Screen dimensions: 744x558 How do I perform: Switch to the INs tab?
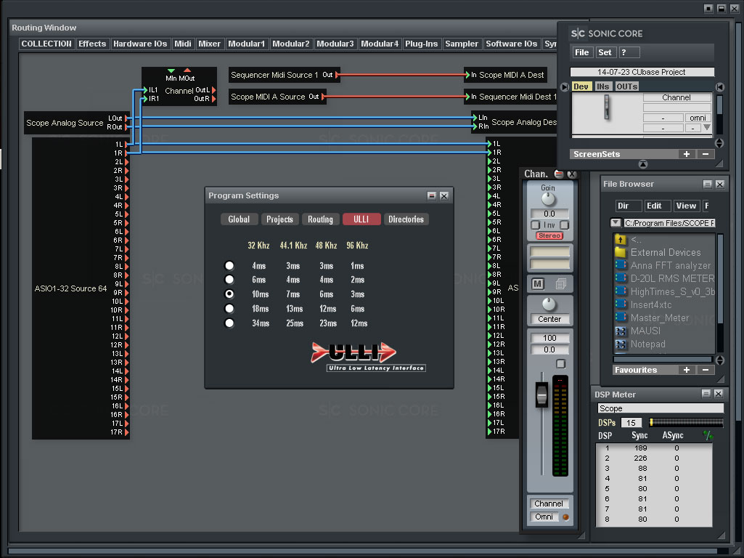tap(602, 86)
